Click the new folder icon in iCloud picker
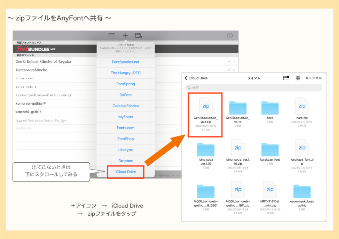 pos(286,78)
